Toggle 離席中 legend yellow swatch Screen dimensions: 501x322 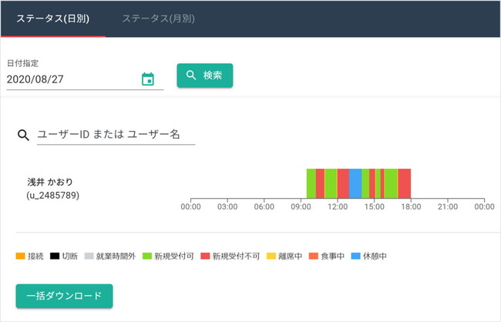[x=271, y=256]
